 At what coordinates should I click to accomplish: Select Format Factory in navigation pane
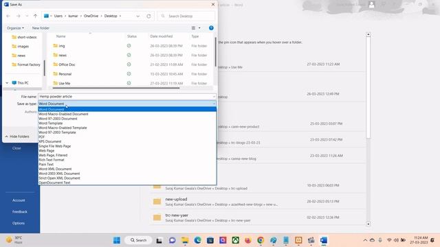point(26,64)
